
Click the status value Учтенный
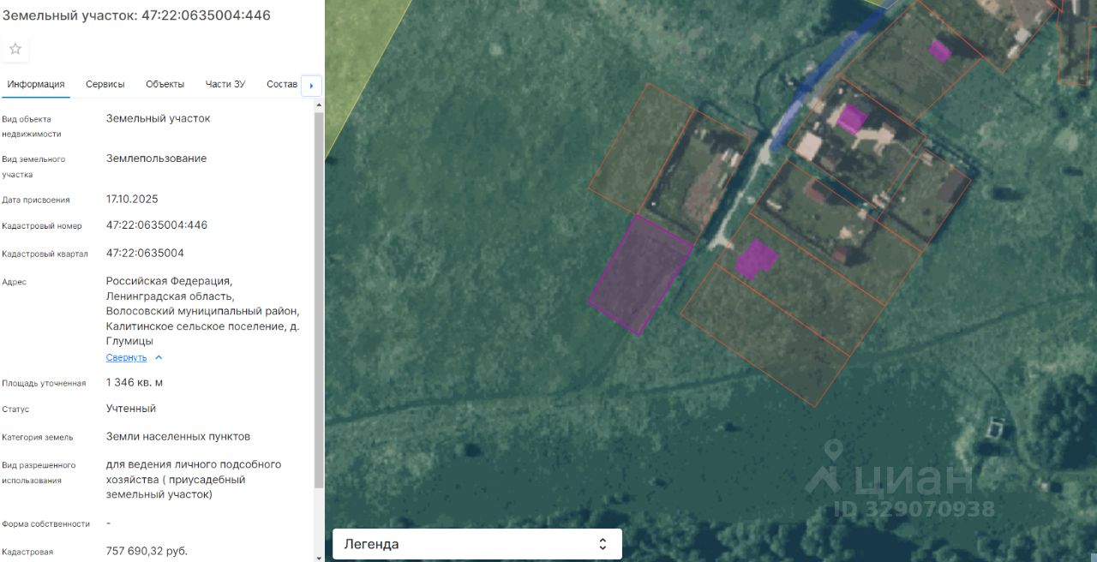(x=131, y=409)
